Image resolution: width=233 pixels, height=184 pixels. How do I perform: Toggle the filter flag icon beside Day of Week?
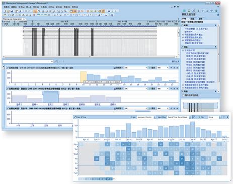click(193, 117)
